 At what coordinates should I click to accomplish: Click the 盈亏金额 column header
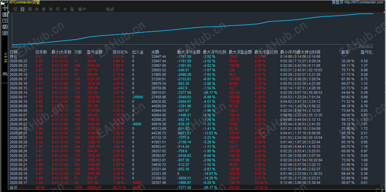coord(95,52)
